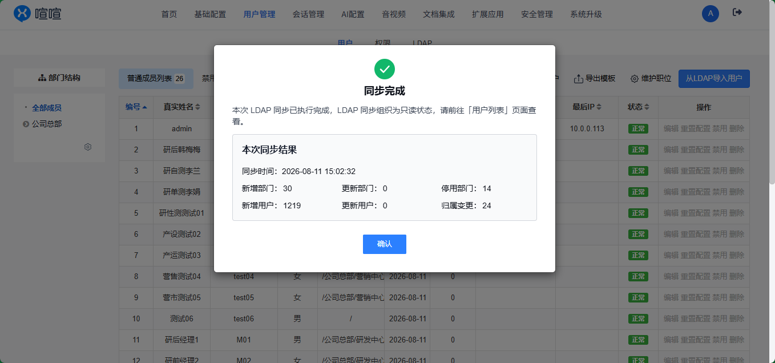Click the 维护职位 button
775x363 pixels.
[651, 79]
